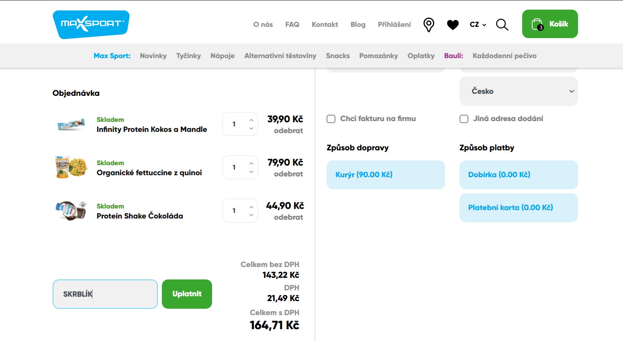Open the FAQ page
This screenshot has width=623, height=342.
click(292, 24)
